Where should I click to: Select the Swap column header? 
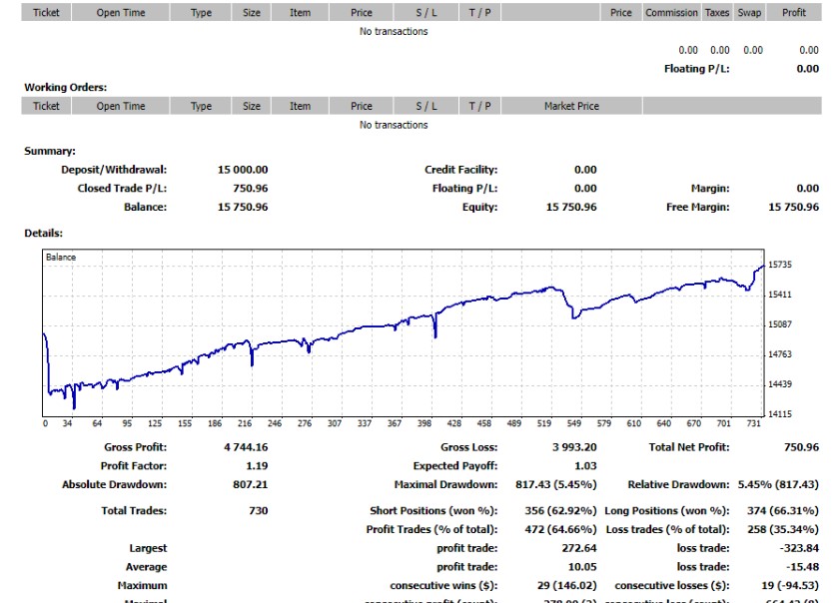(748, 13)
